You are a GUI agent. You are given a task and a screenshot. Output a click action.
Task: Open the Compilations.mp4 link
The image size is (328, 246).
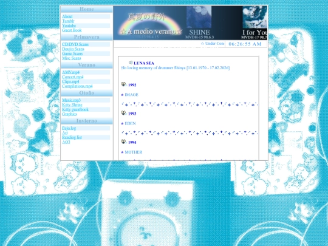pos(77,86)
